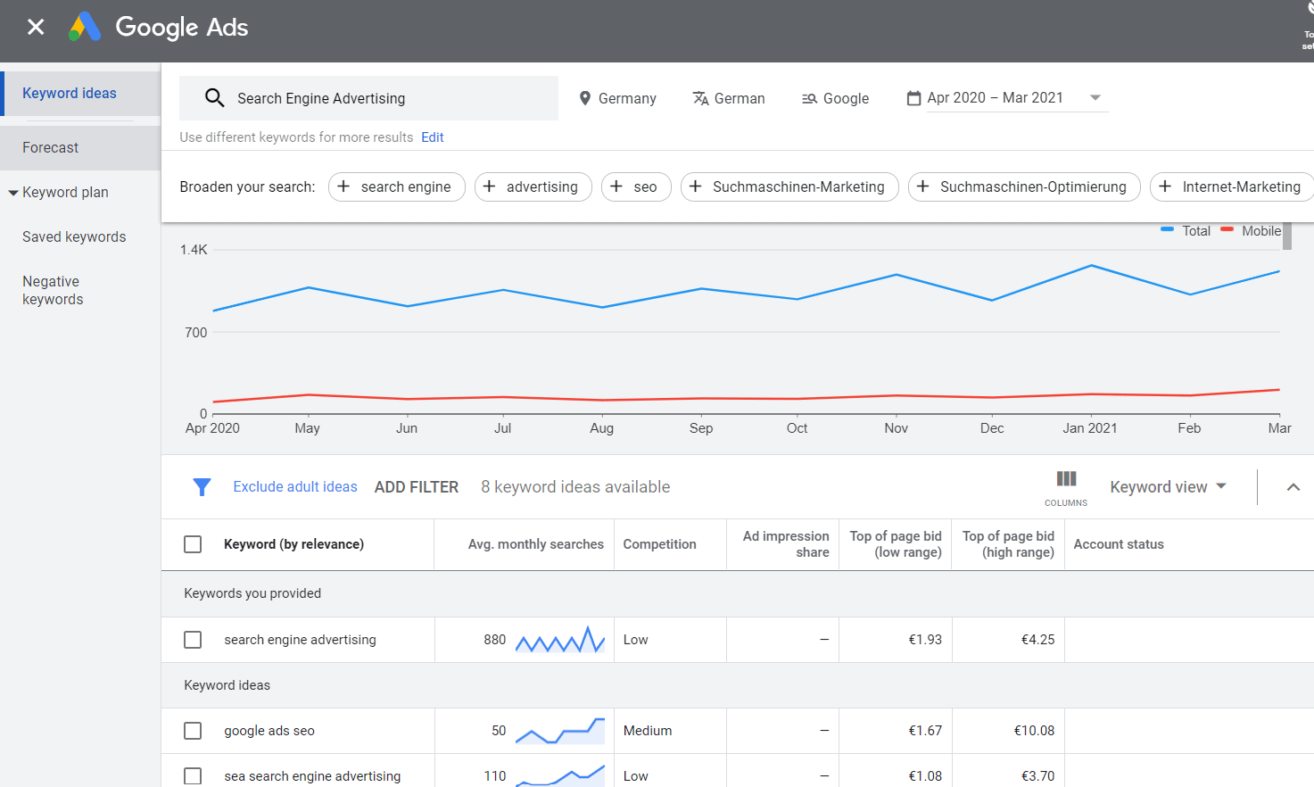Open the Forecast tab
This screenshot has width=1314, height=787.
pos(80,148)
